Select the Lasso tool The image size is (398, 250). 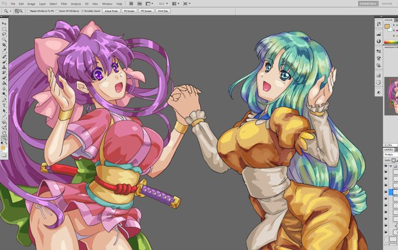tap(4, 34)
